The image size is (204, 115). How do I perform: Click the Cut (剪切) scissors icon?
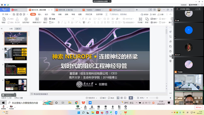[9, 19]
